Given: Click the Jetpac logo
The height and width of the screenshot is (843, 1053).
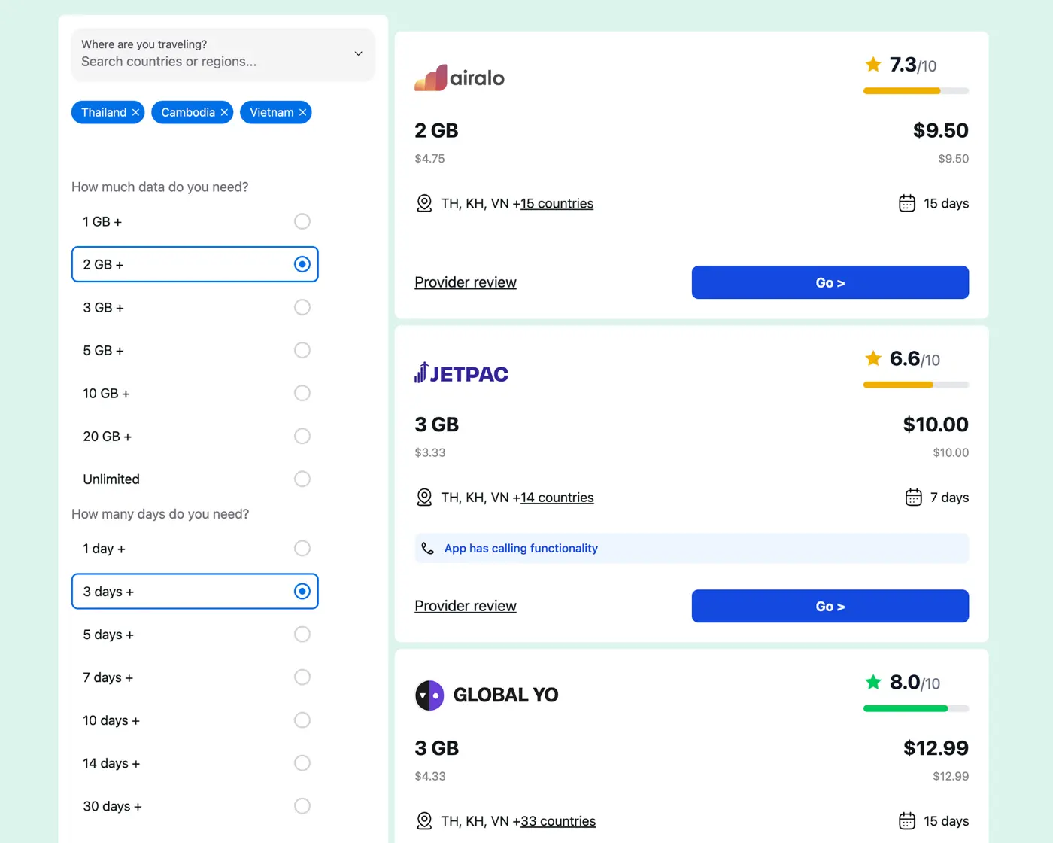Looking at the screenshot, I should pos(461,373).
